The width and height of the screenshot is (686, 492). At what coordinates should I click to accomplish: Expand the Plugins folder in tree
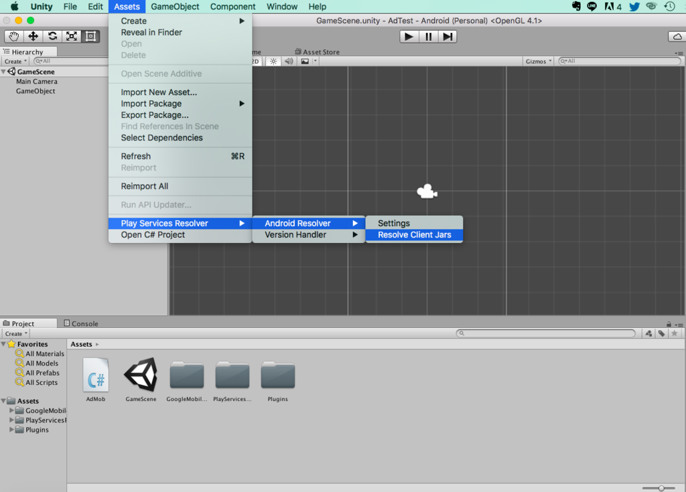pos(12,430)
